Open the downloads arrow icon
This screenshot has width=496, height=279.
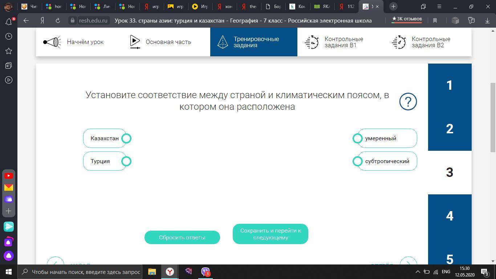(487, 20)
